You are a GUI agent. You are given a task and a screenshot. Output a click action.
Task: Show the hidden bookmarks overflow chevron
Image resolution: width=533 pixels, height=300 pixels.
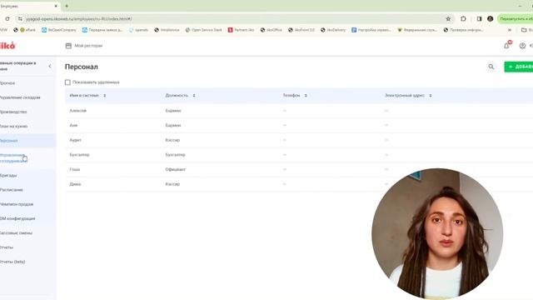(x=509, y=30)
